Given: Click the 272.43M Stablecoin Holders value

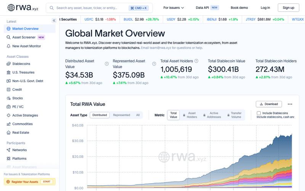Looking at the screenshot, I should click(x=270, y=69).
